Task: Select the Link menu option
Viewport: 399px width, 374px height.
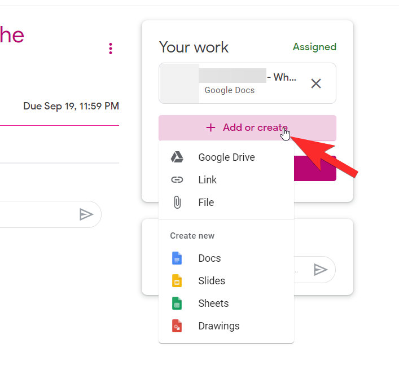Action: 207,180
